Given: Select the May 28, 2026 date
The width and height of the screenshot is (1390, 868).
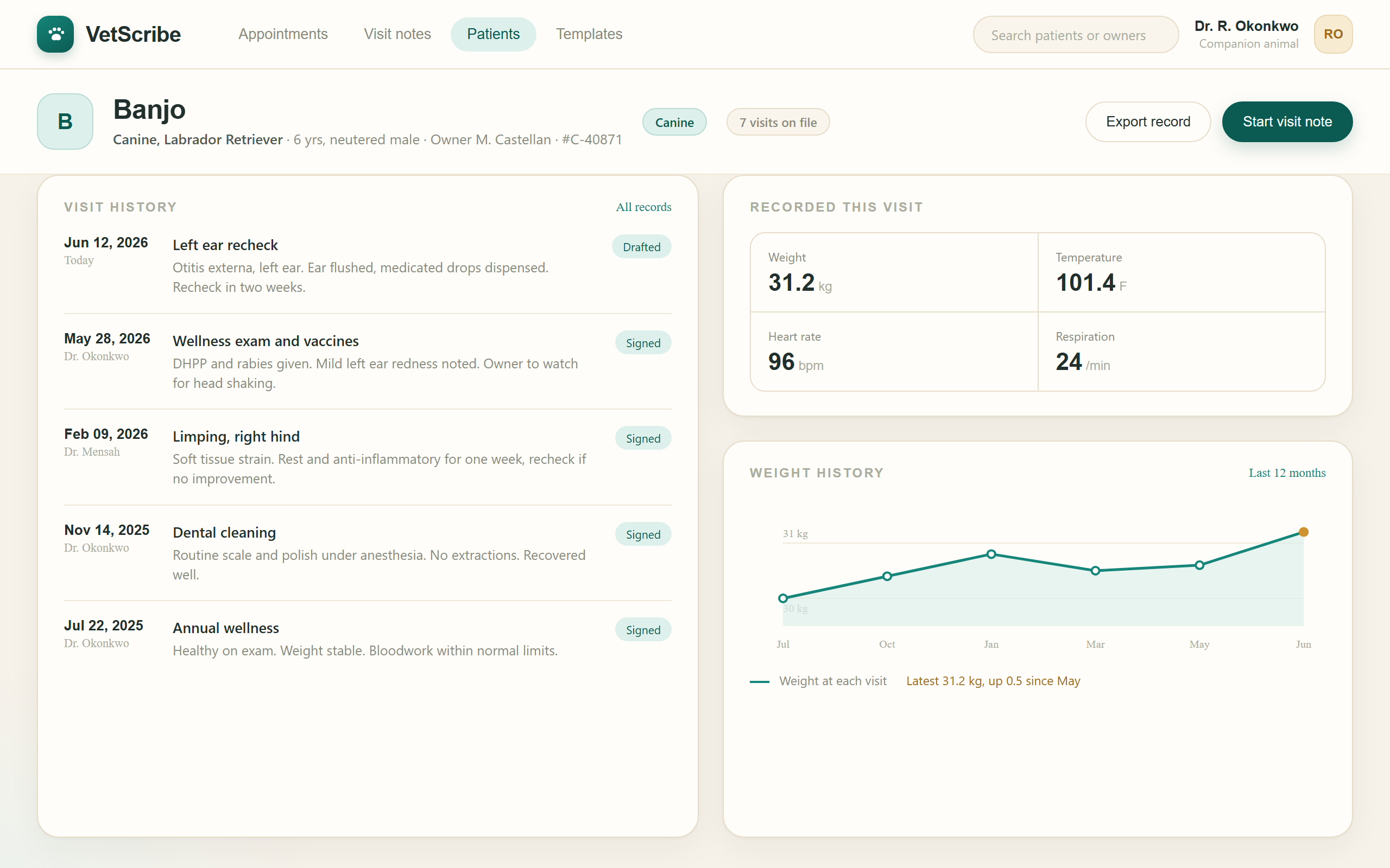Looking at the screenshot, I should (107, 339).
